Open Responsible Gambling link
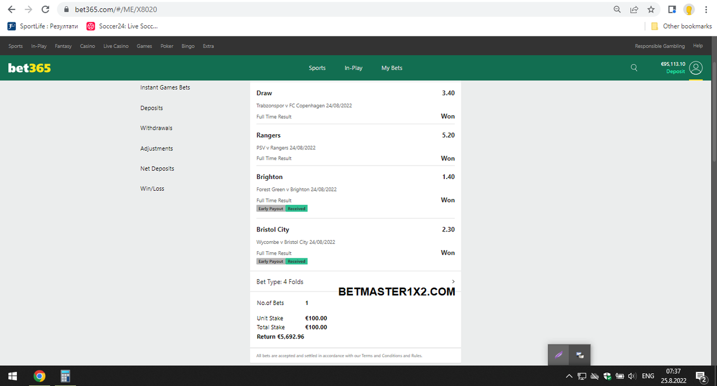 click(x=660, y=46)
